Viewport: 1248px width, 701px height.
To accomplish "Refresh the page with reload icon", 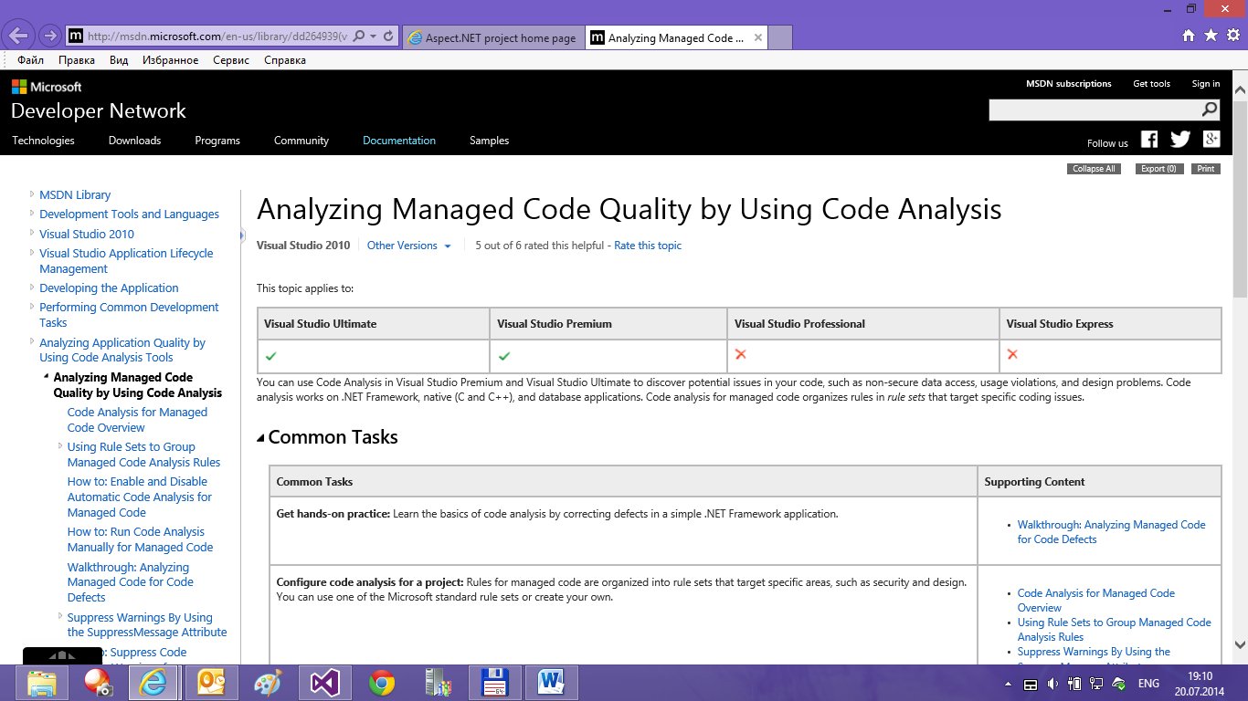I will 388,37.
